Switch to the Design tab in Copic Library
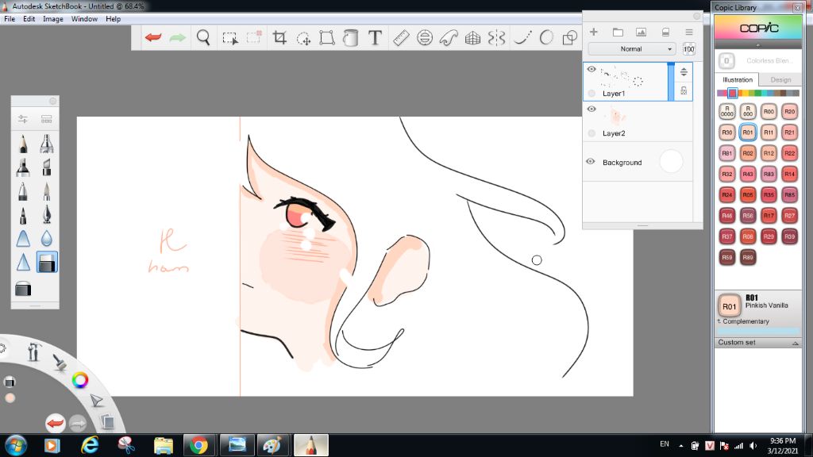Screen dimensions: 813x457 (x=780, y=80)
